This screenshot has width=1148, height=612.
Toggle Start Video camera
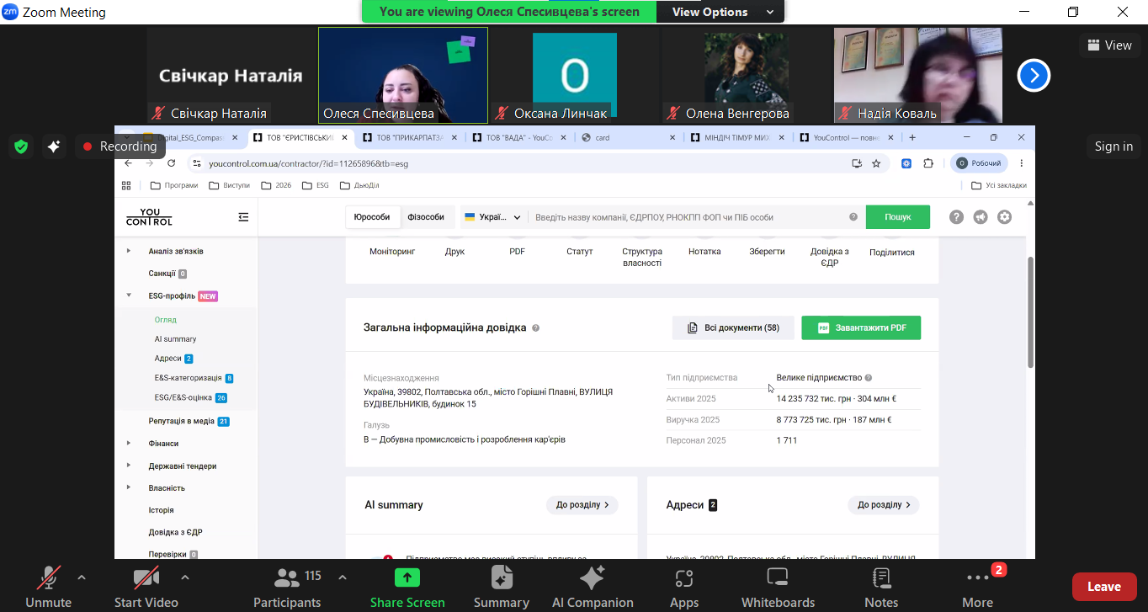(146, 587)
